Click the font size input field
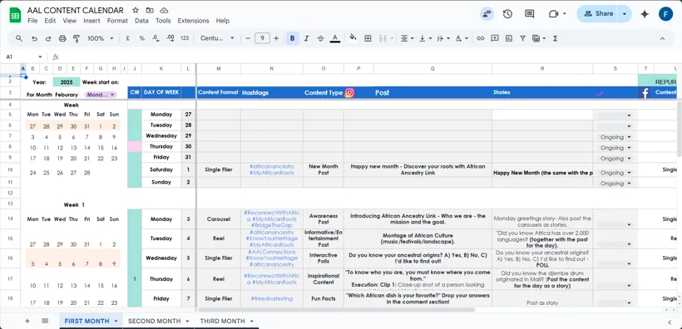 click(x=262, y=38)
